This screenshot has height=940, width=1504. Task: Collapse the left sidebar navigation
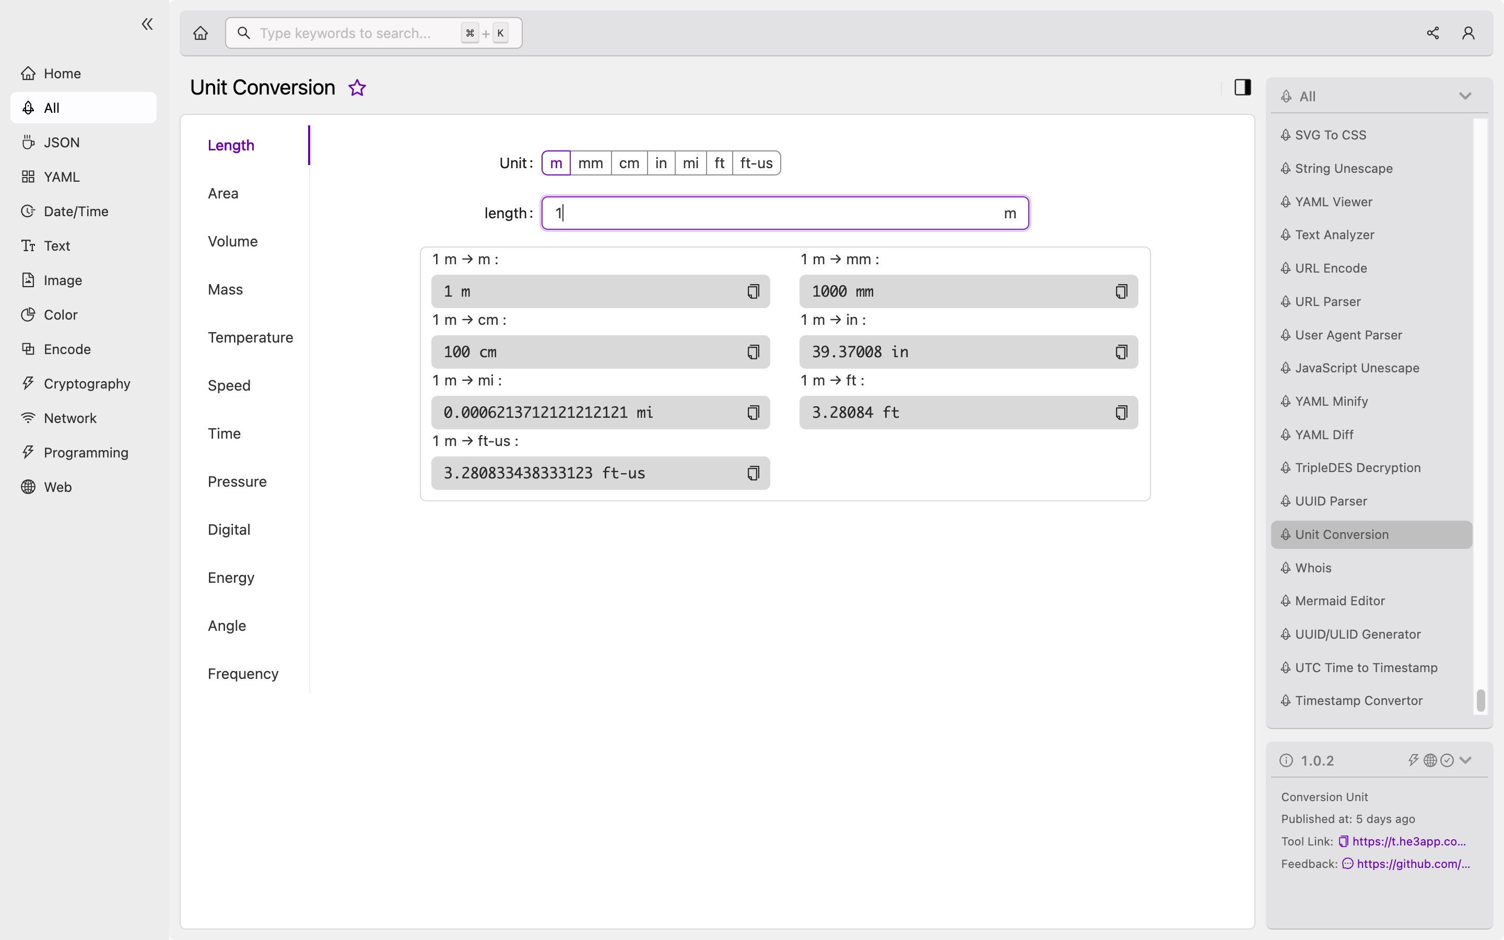[146, 24]
